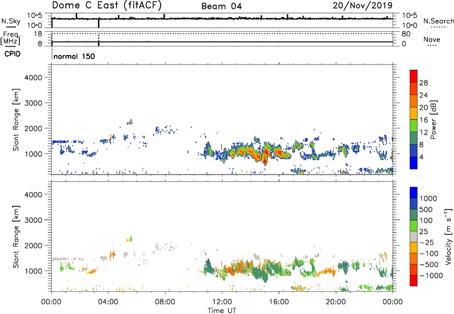This screenshot has width=454, height=314.
Task: Click the 'Freq. [MHz]' axis label
Action: coord(10,39)
